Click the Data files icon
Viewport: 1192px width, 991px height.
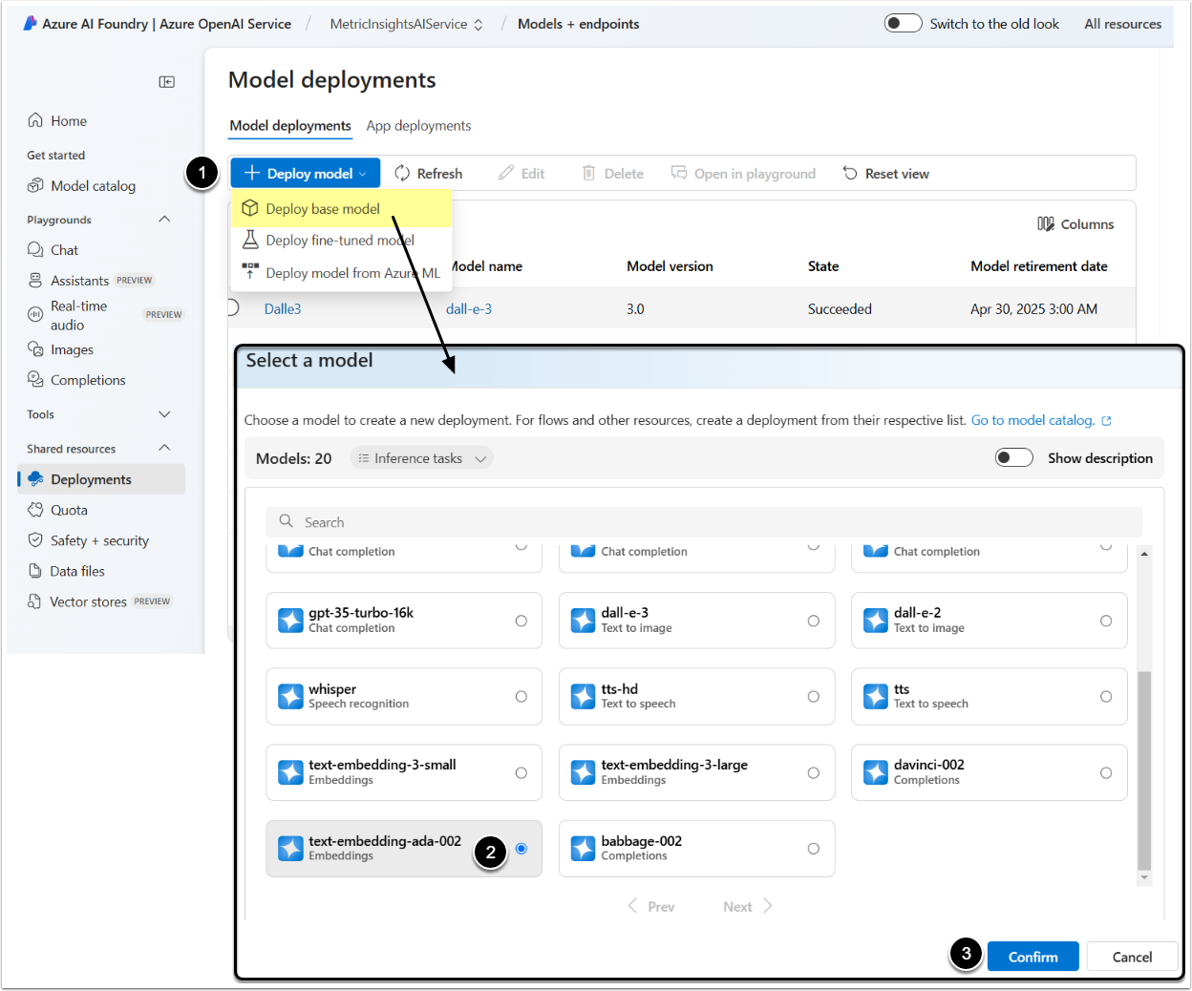pos(35,571)
